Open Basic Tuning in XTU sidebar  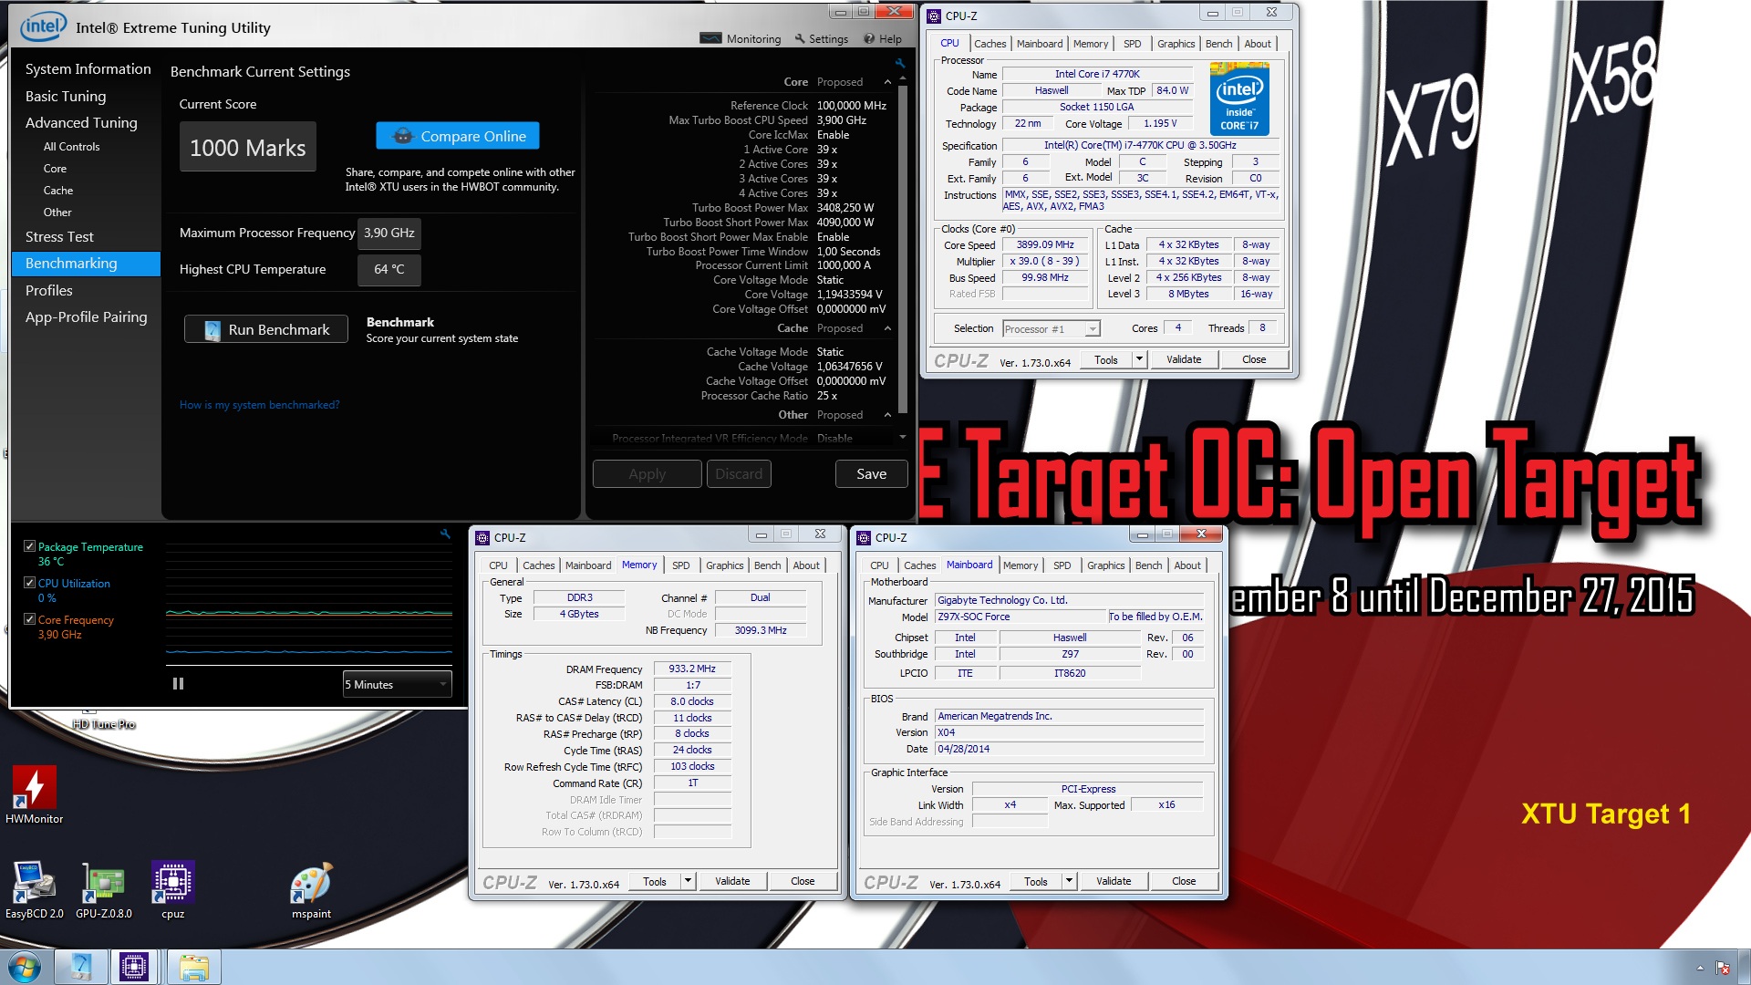(66, 96)
